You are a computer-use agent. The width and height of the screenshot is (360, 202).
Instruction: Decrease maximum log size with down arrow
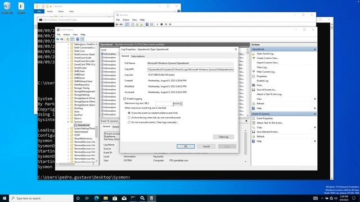(181, 105)
